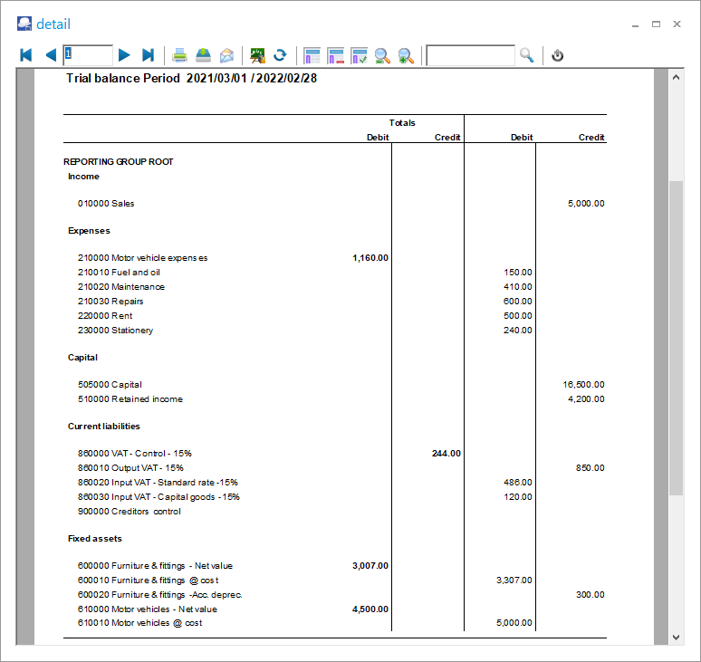Click the power icon at toolbar end
701x662 pixels.
click(x=558, y=55)
